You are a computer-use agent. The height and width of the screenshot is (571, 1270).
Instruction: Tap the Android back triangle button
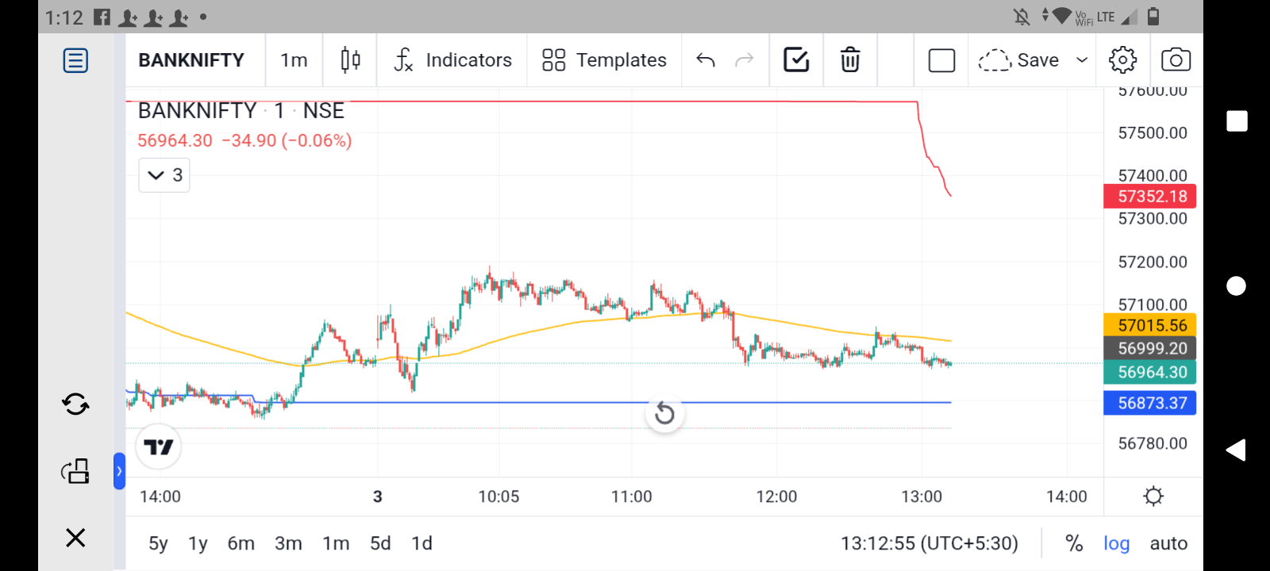1236,450
